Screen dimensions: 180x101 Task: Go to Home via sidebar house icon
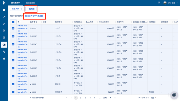pyautogui.click(x=4, y=10)
